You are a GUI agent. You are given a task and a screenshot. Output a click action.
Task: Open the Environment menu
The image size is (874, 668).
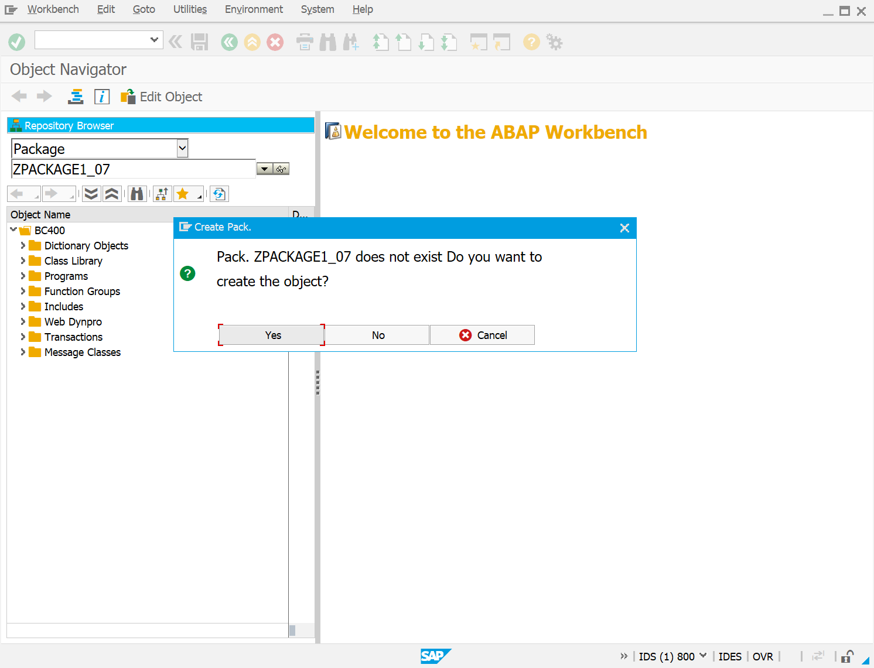(254, 9)
